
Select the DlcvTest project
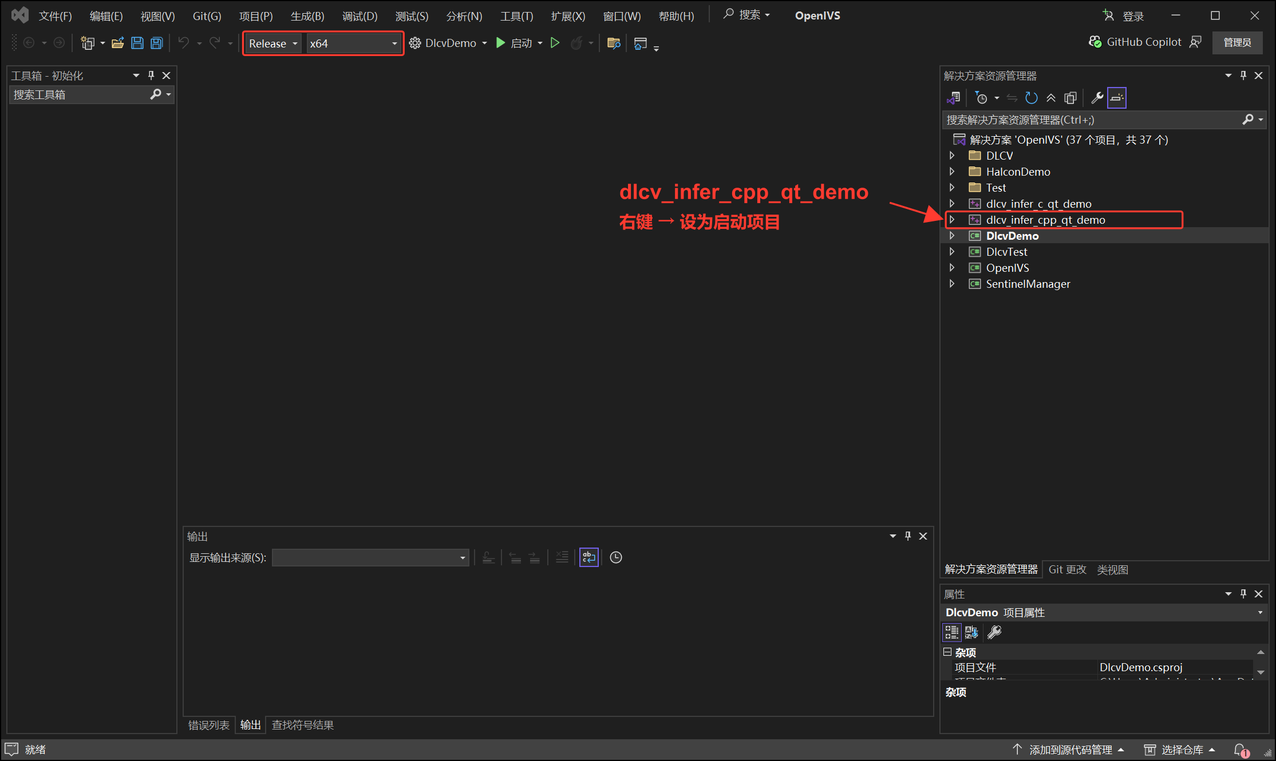tap(1006, 252)
